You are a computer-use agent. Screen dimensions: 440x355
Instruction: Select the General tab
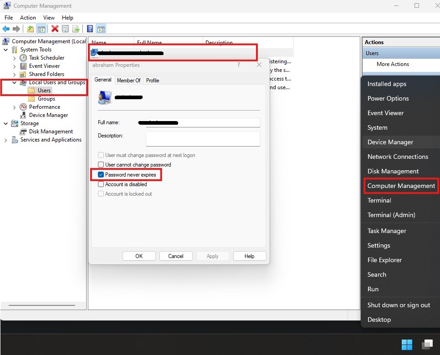tap(102, 80)
